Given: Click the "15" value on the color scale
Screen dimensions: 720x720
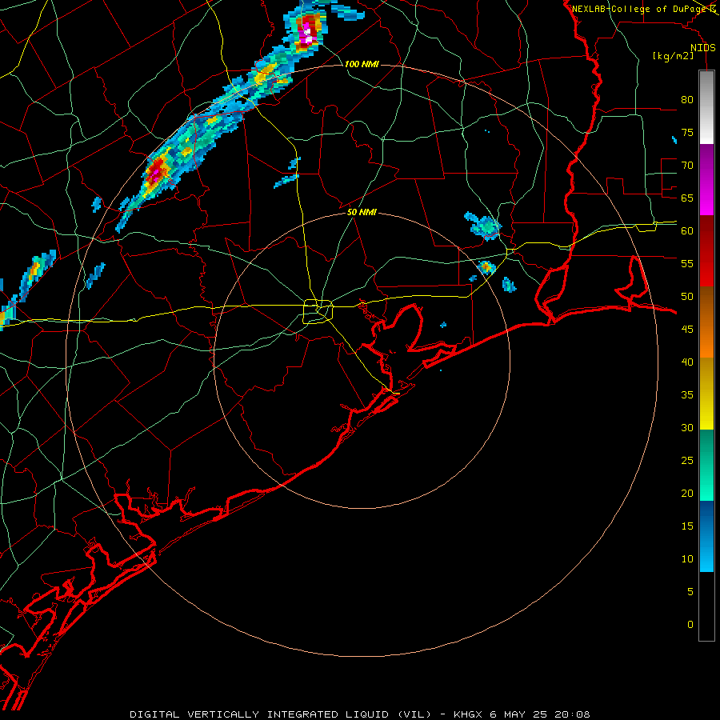Looking at the screenshot, I should [687, 526].
